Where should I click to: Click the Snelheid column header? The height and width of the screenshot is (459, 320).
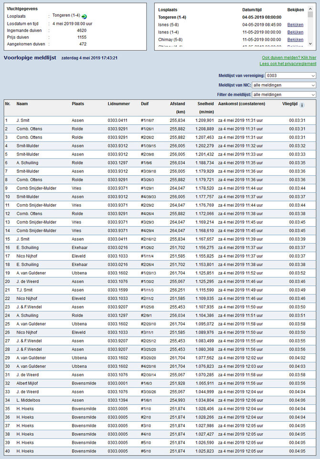[206, 104]
